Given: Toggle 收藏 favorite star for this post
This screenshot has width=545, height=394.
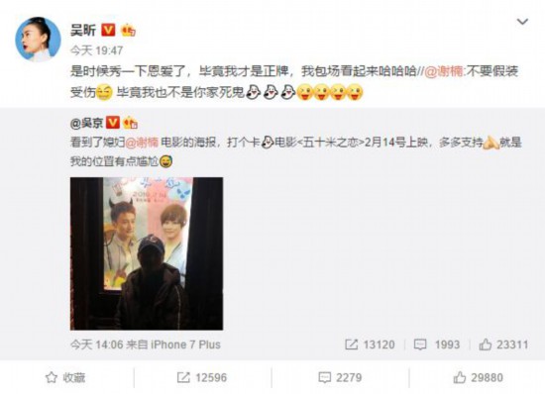Looking at the screenshot, I should [65, 378].
